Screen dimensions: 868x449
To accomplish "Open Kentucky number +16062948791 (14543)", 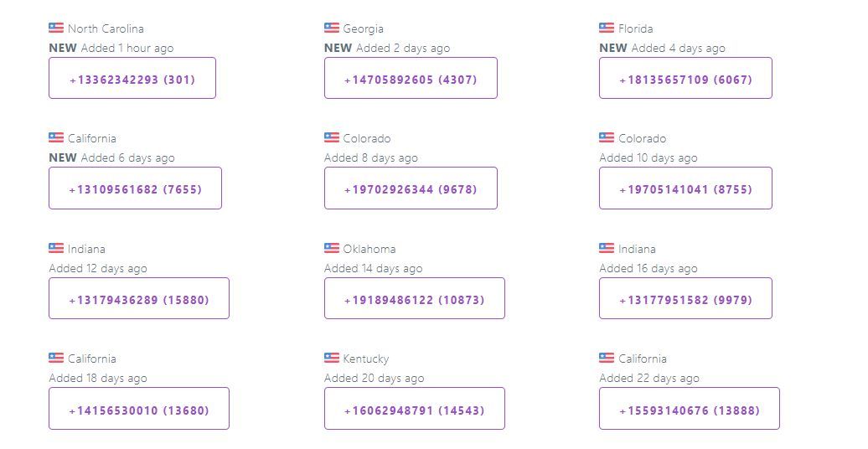I will tap(415, 409).
